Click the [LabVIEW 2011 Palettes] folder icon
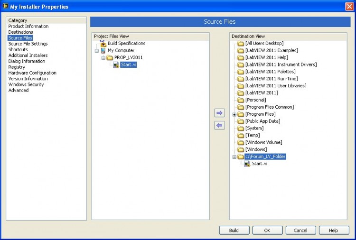Image resolution: width=356 pixels, height=240 pixels. pos(241,72)
